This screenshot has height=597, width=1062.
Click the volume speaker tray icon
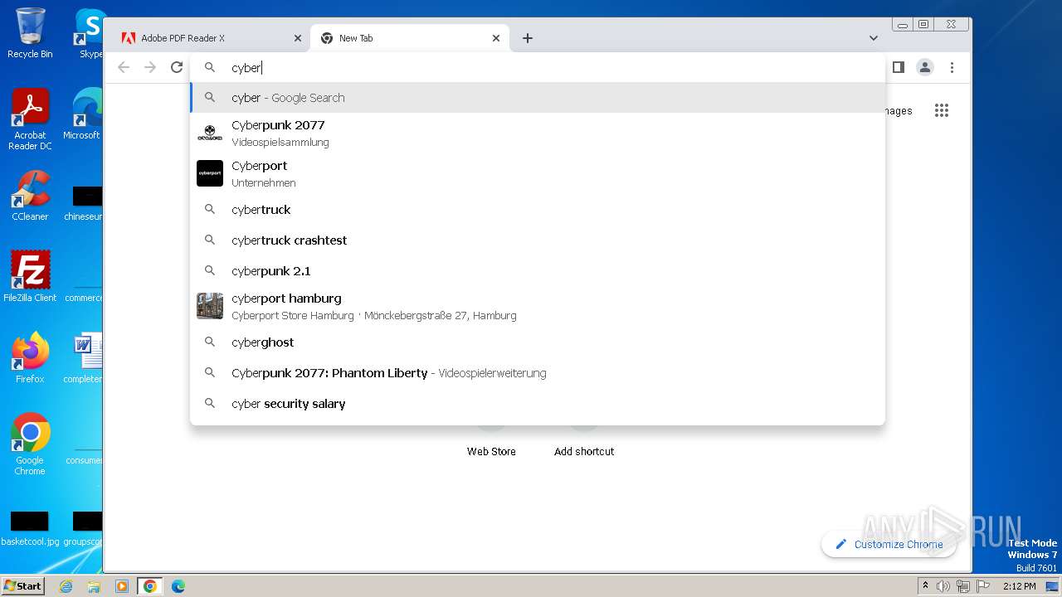point(943,586)
